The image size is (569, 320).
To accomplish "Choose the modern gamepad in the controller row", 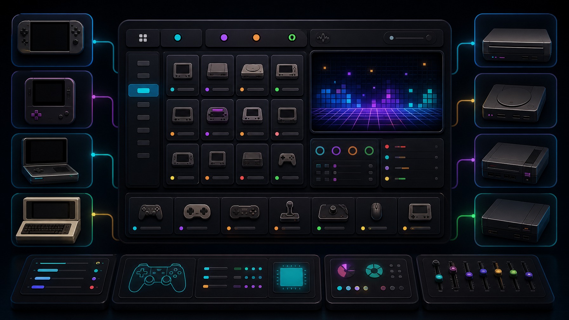I will pos(151,216).
